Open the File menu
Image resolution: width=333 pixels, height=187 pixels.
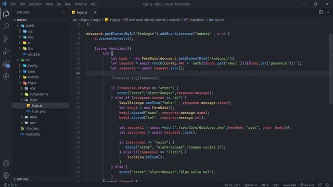tap(13, 4)
